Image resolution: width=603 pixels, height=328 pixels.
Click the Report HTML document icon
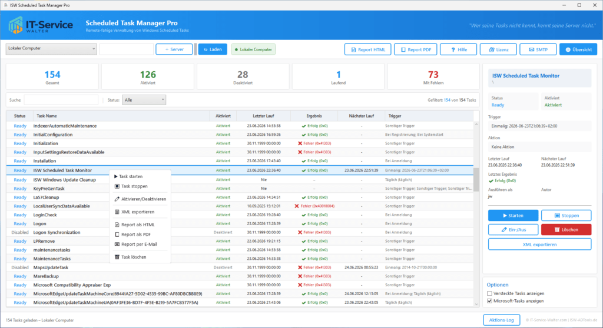click(x=353, y=49)
